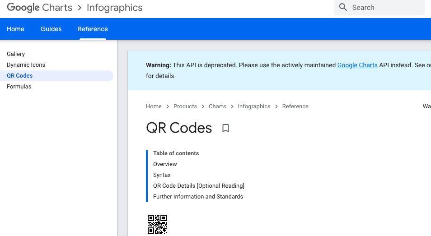This screenshot has height=236, width=431.
Task: Click the chevron after Products breadcrumb
Action: (x=203, y=106)
